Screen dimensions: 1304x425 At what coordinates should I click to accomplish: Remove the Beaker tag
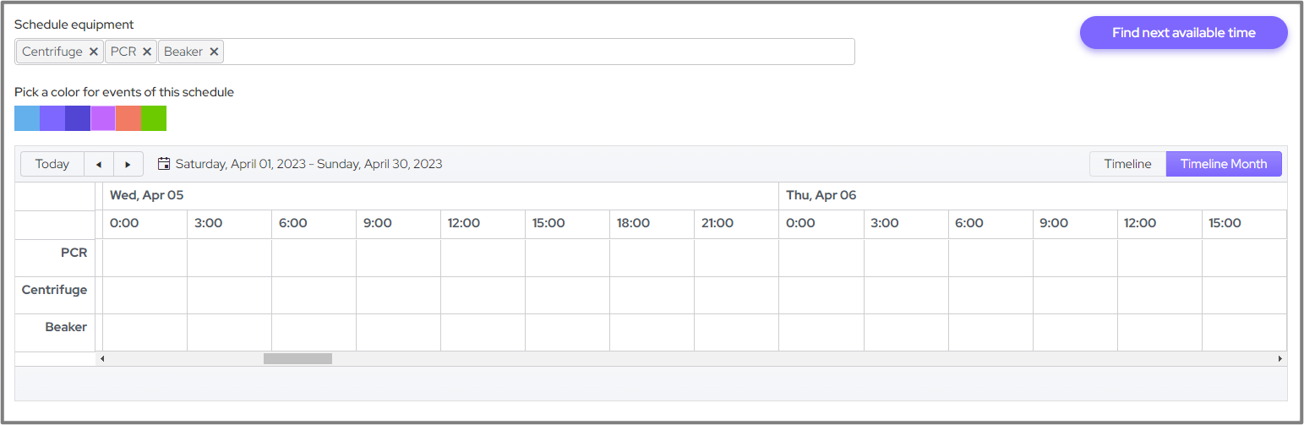(215, 52)
